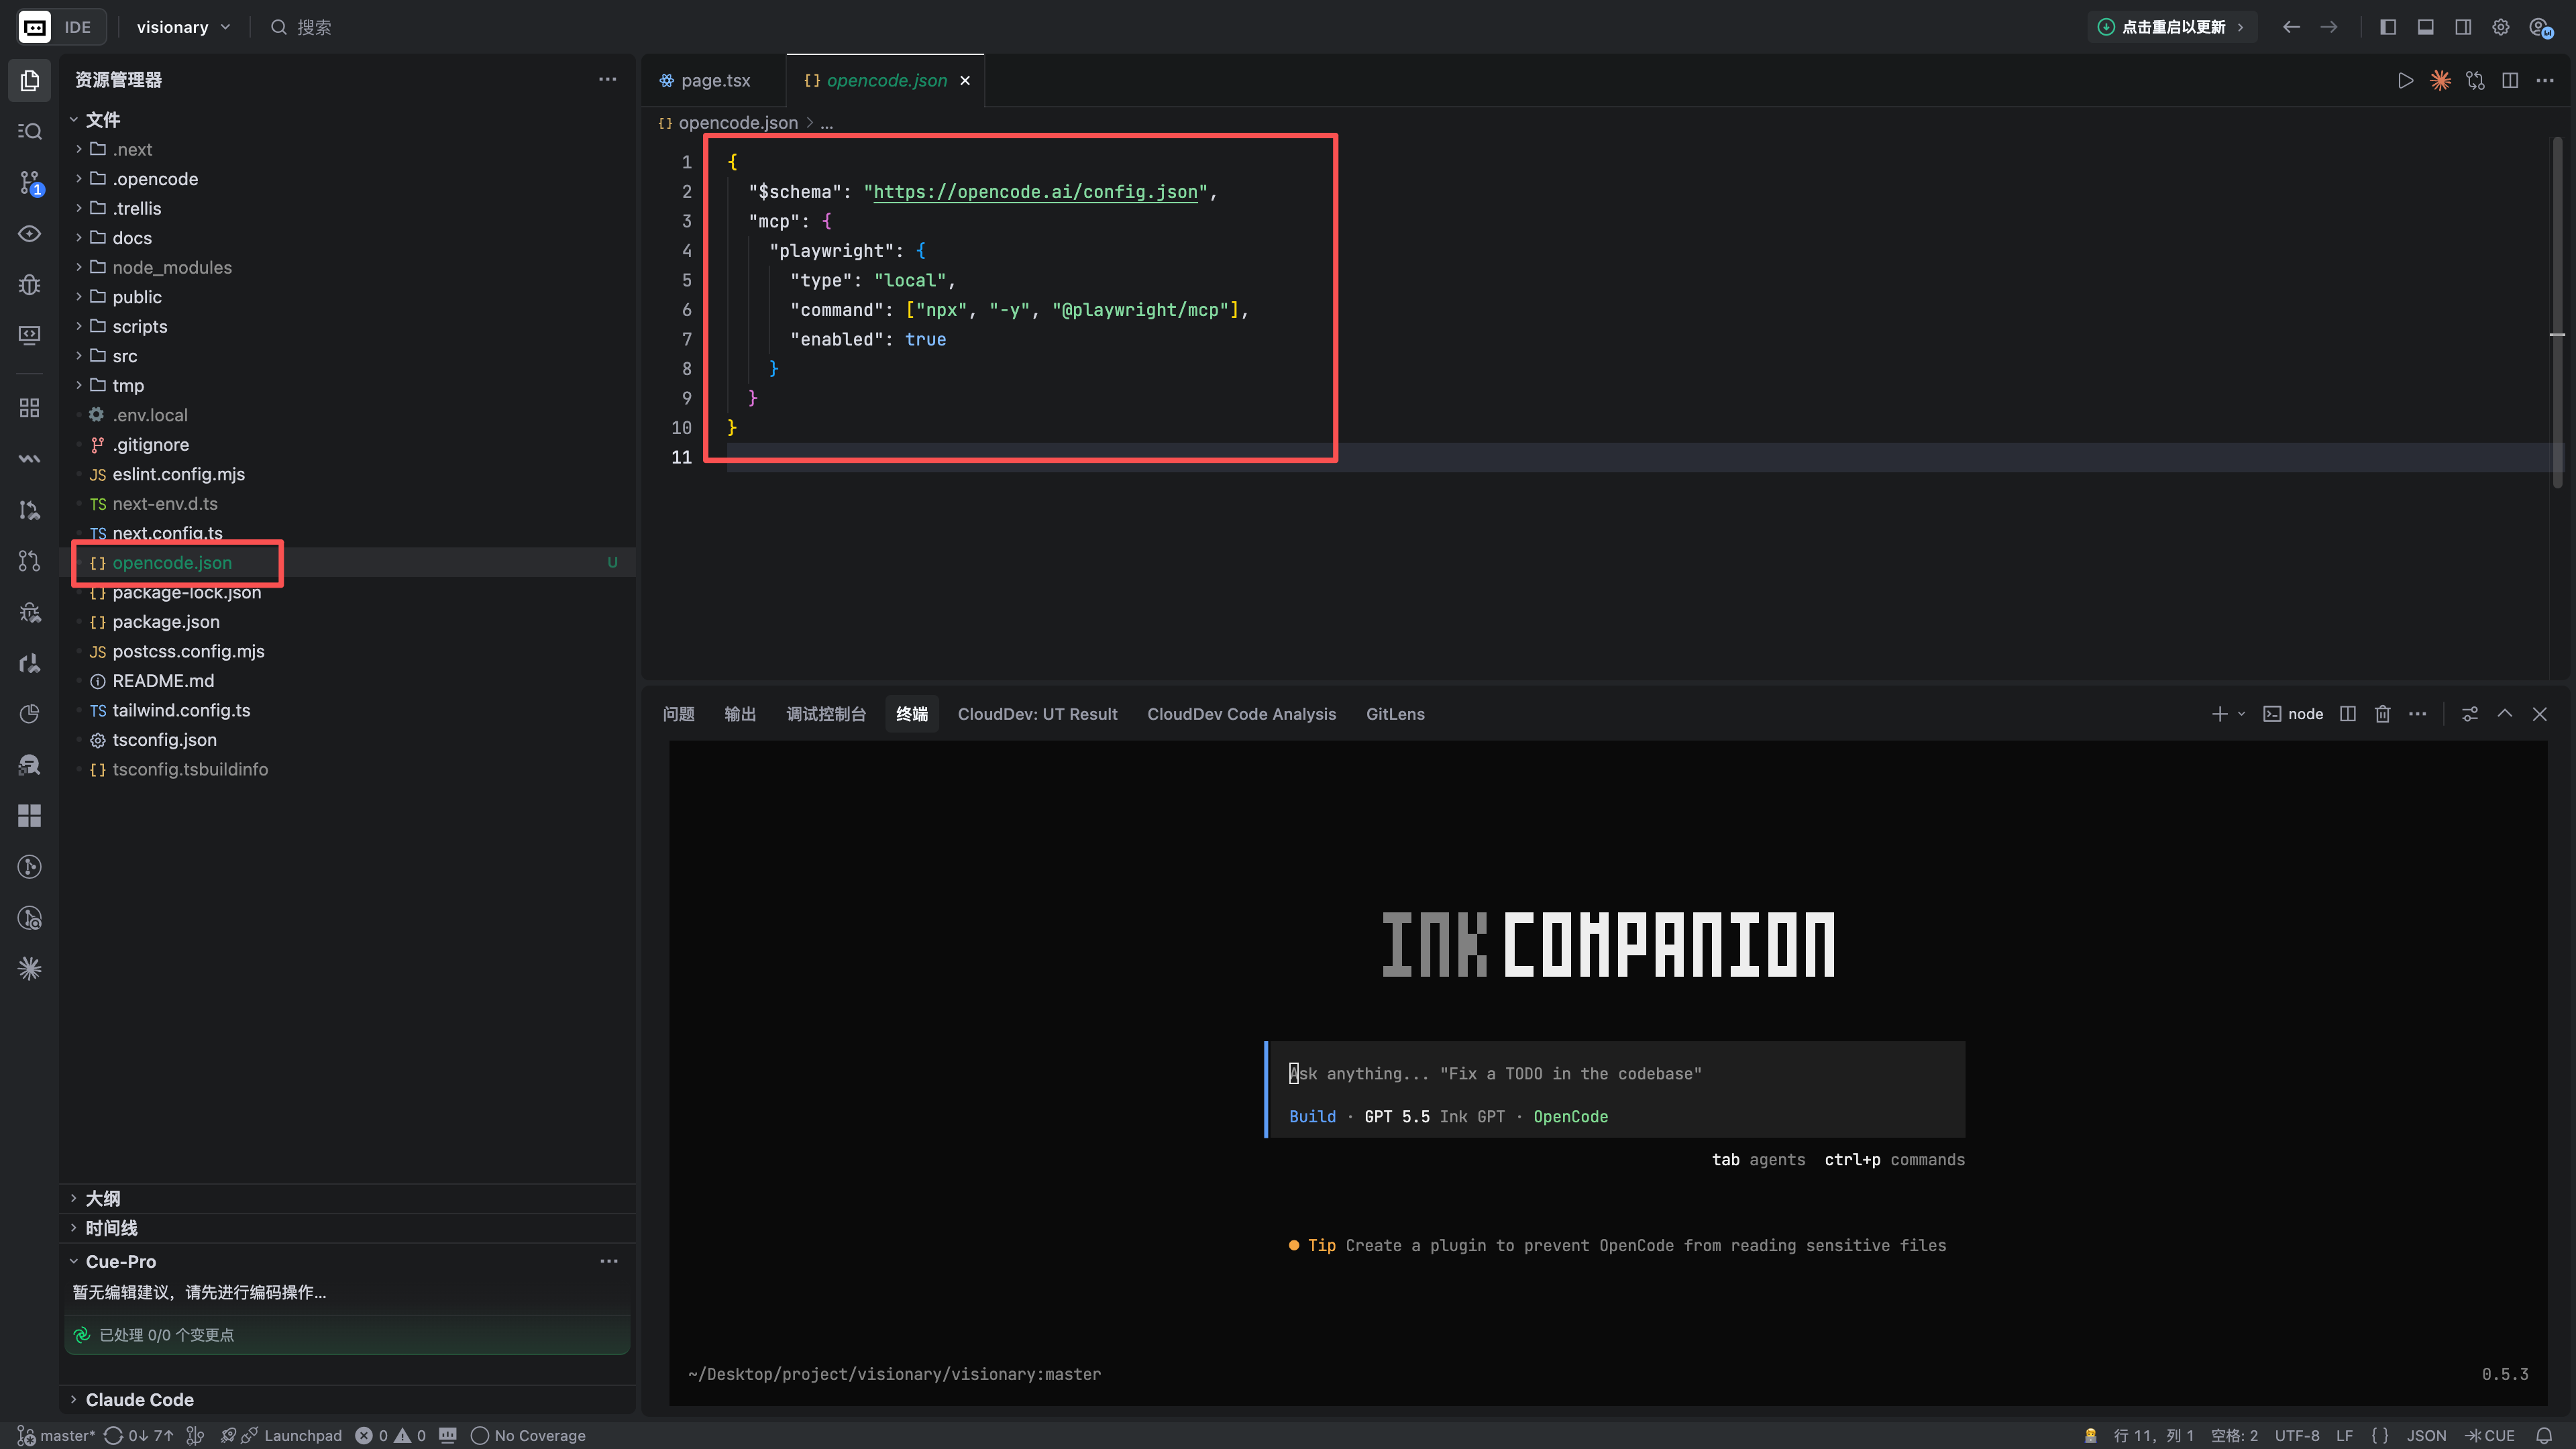The height and width of the screenshot is (1449, 2576).
Task: Switch to CloudDev: UT Result tab
Action: coord(1037,713)
